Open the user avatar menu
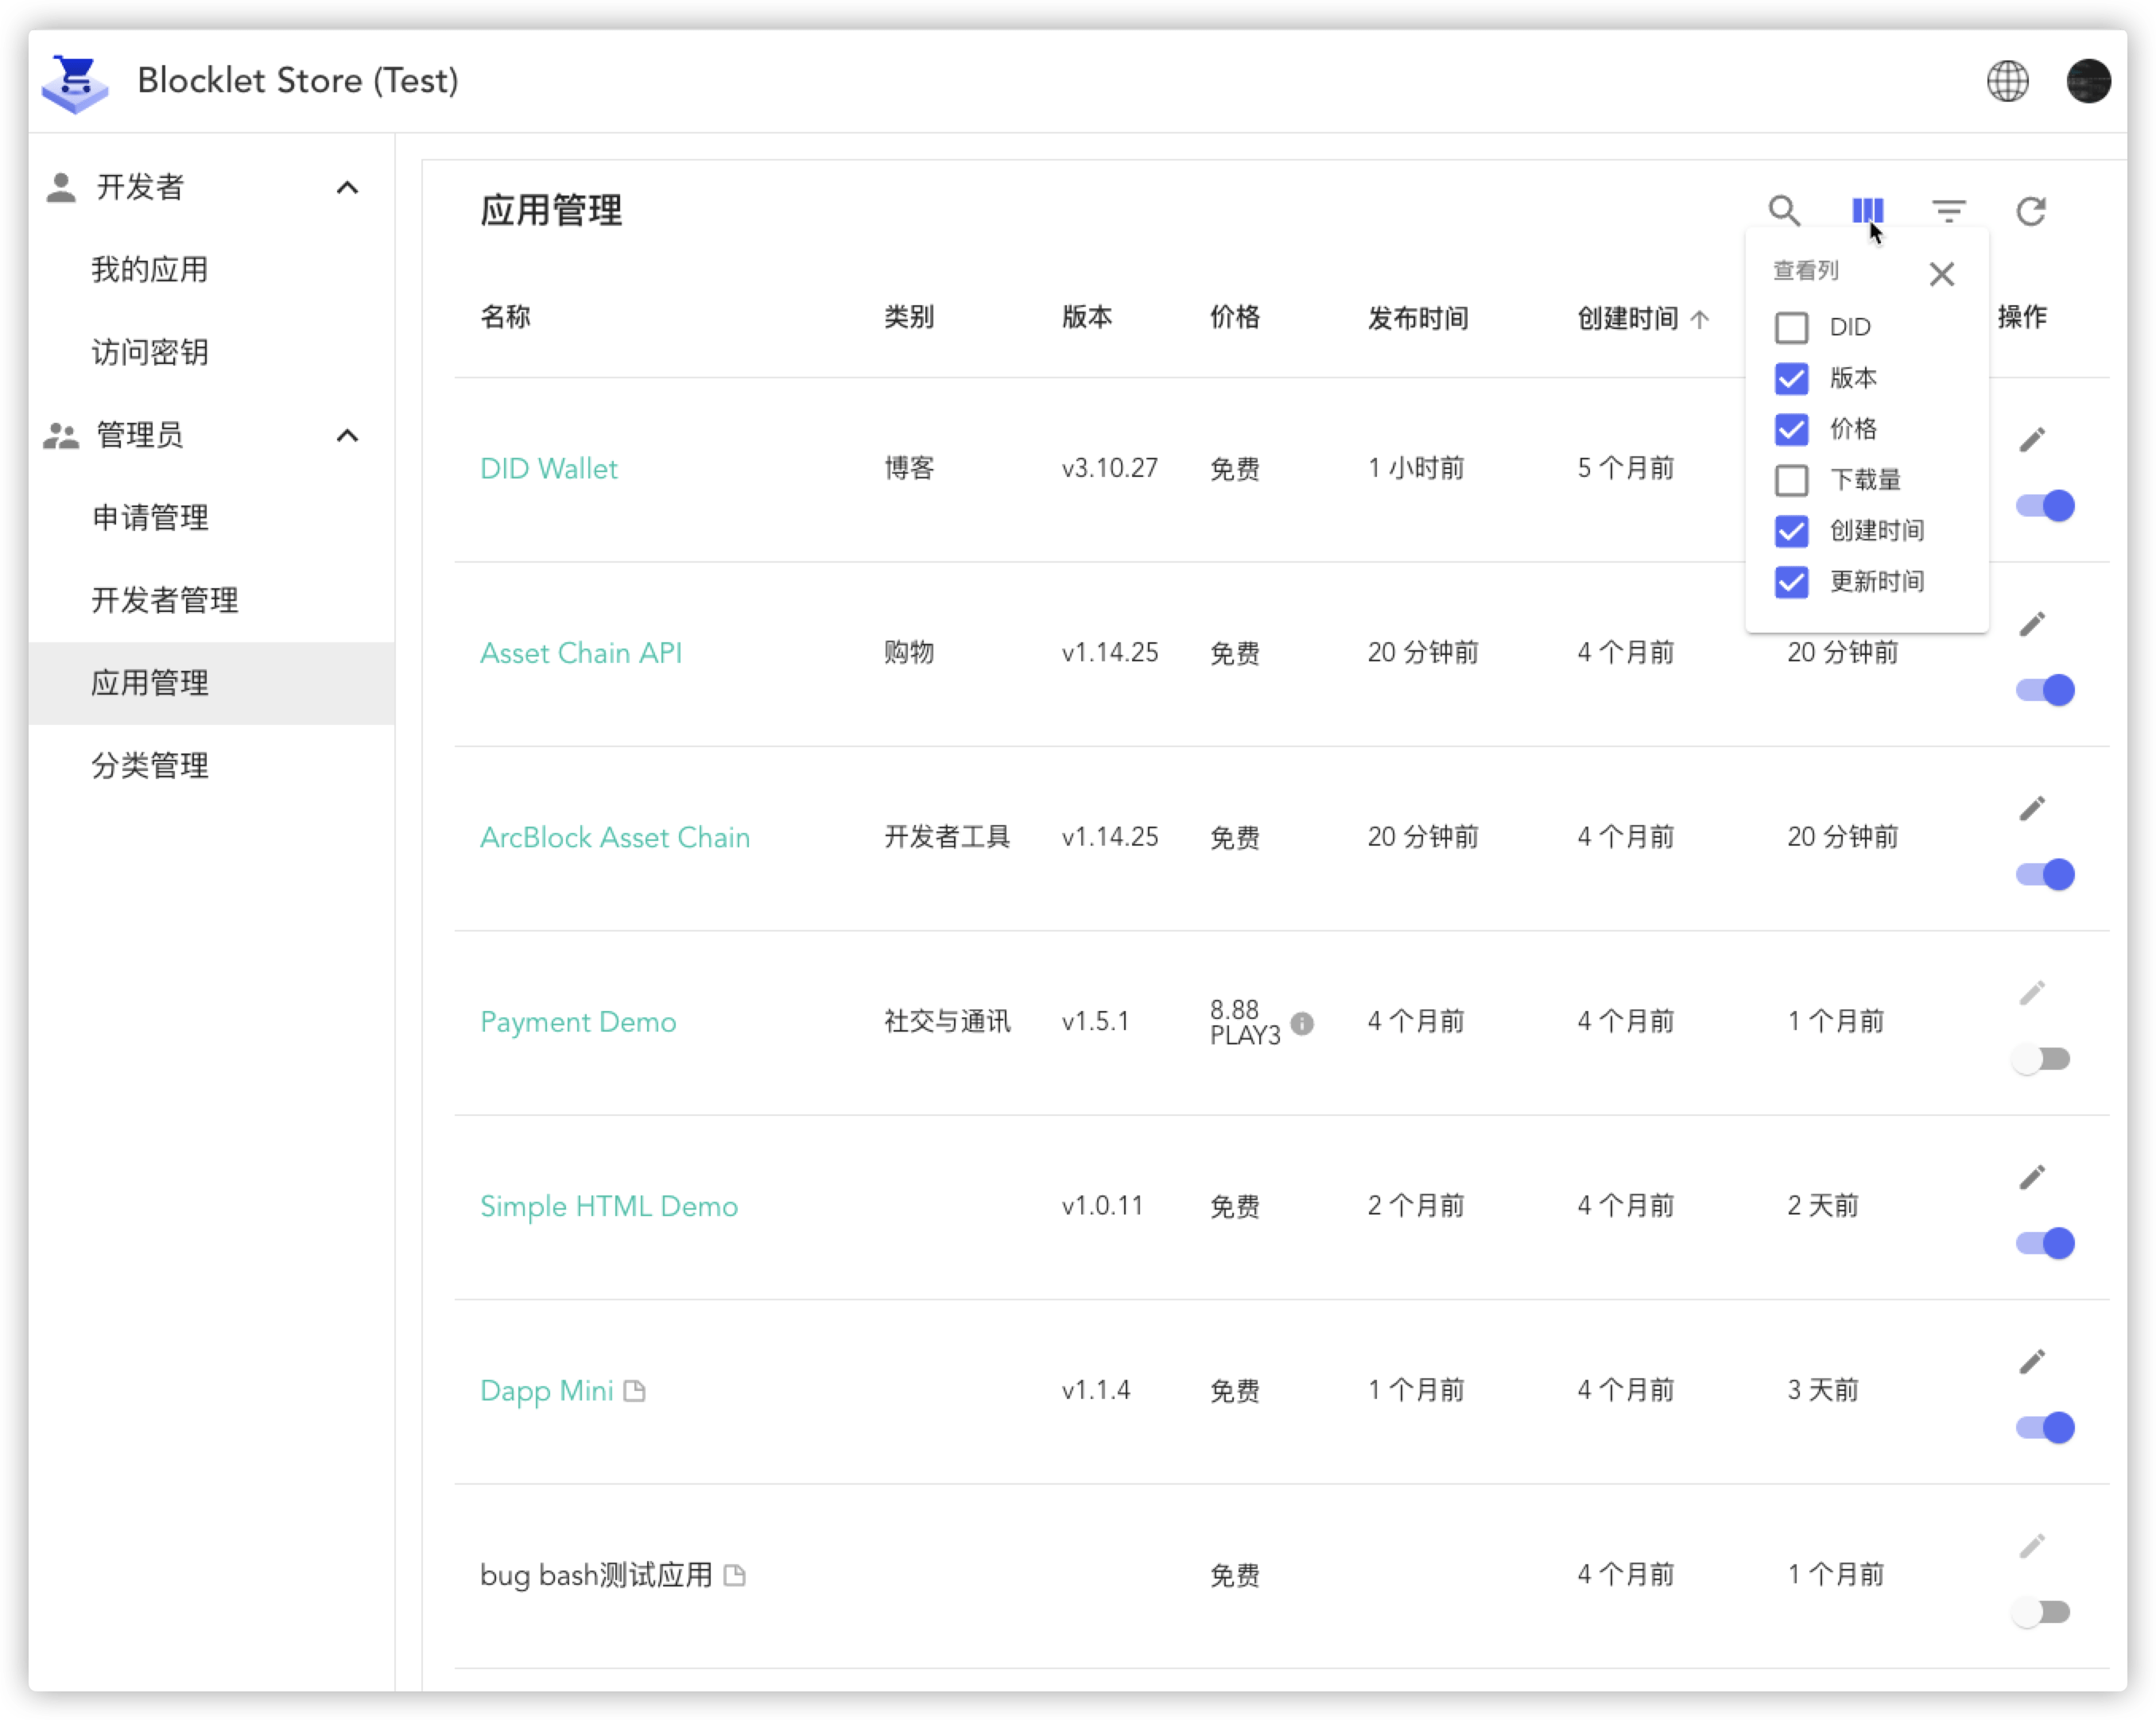Viewport: 2156px width, 1720px height. click(x=2088, y=81)
